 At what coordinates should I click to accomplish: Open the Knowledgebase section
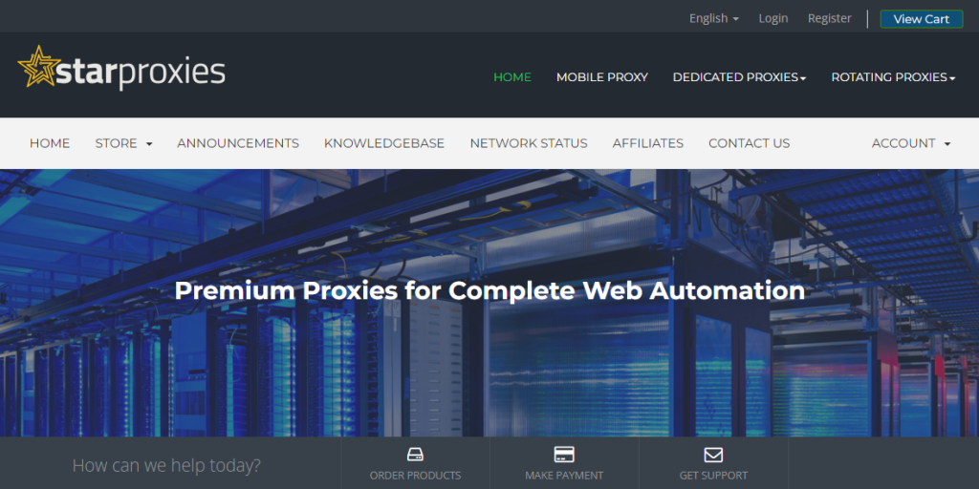pos(384,143)
